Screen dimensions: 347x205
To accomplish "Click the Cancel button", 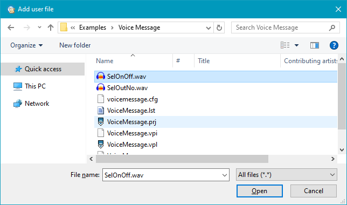I will (x=314, y=191).
